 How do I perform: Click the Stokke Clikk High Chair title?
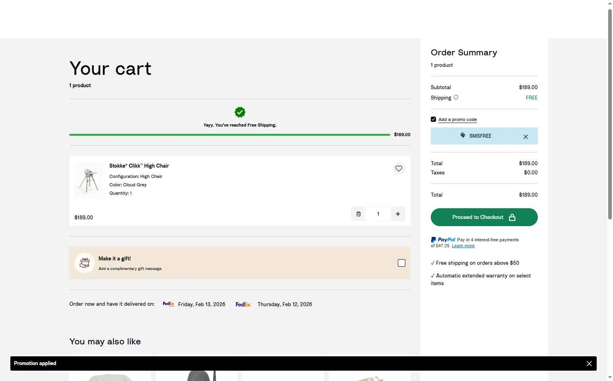click(139, 166)
